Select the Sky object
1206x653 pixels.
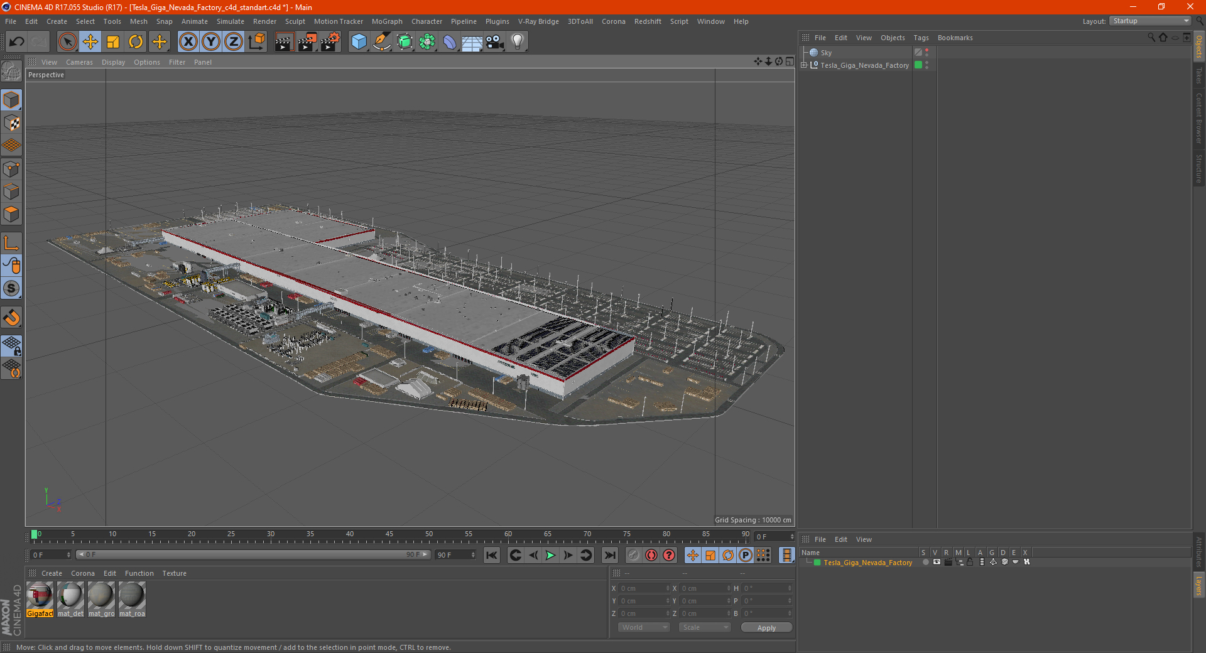pyautogui.click(x=826, y=53)
